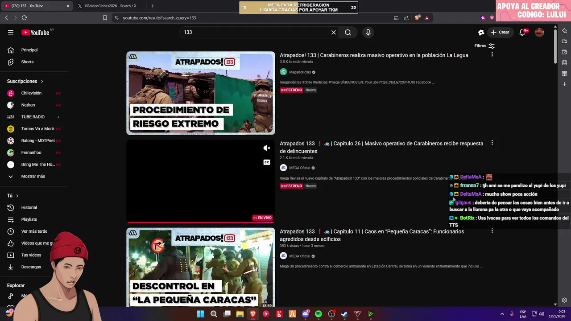Screen dimensions: 571x321
Task: Open the notifications bell
Action: (522, 32)
